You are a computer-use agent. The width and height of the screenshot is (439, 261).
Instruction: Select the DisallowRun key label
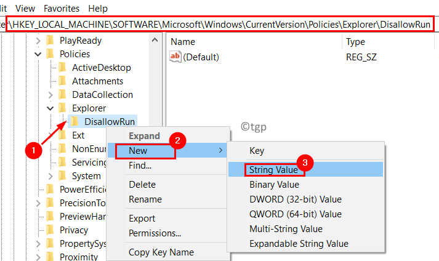point(110,122)
